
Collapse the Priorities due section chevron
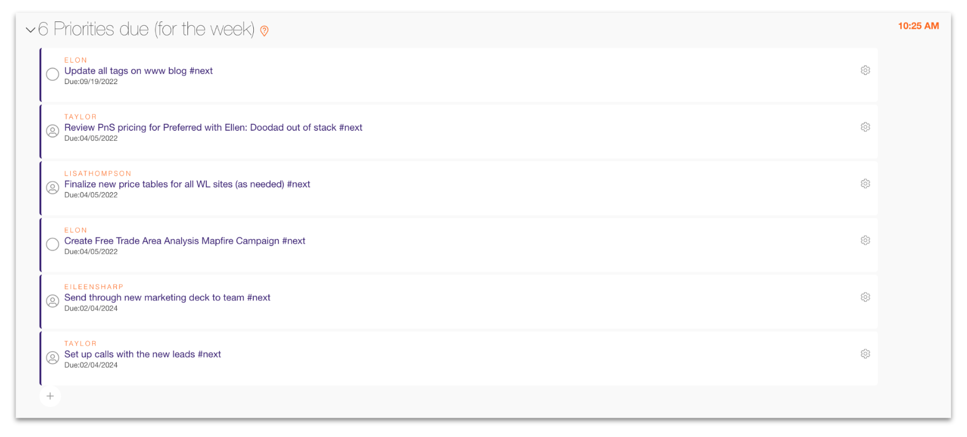[x=31, y=30]
